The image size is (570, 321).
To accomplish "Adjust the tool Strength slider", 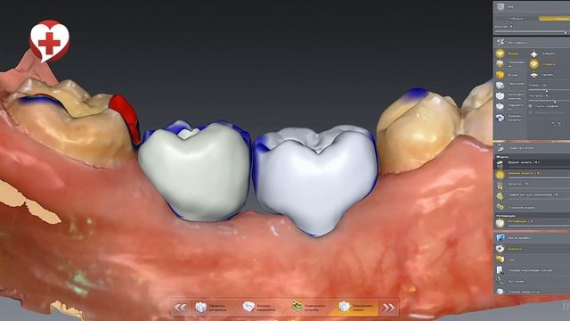I will pyautogui.click(x=549, y=101).
